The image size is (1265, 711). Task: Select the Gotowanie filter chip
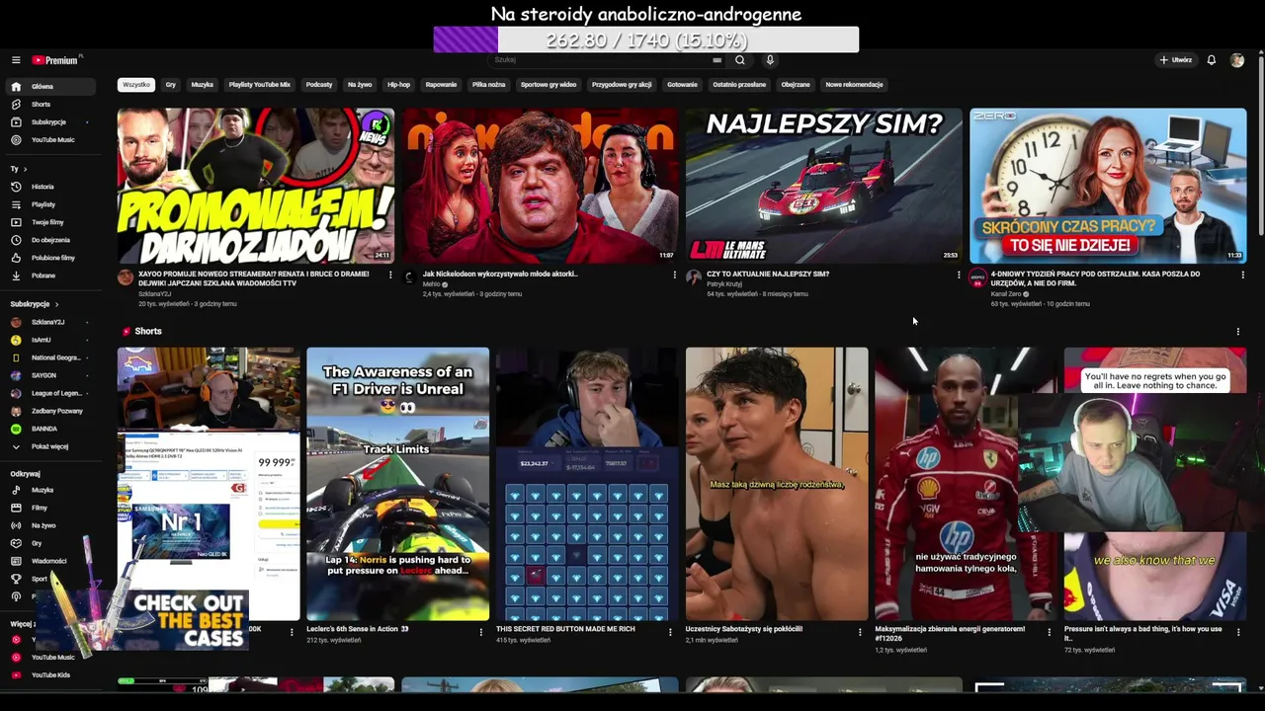coord(682,85)
